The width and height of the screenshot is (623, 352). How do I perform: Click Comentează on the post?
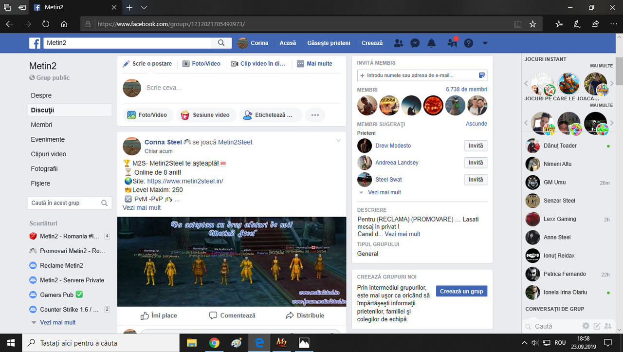232,315
